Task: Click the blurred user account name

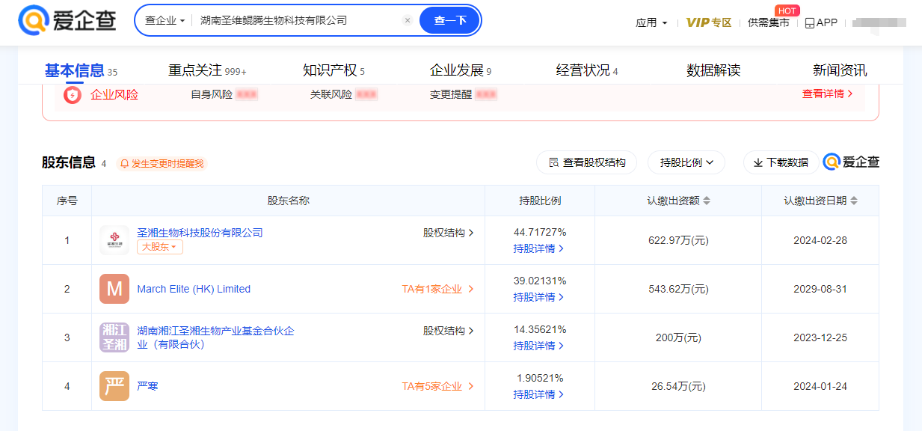Action: pyautogui.click(x=879, y=22)
